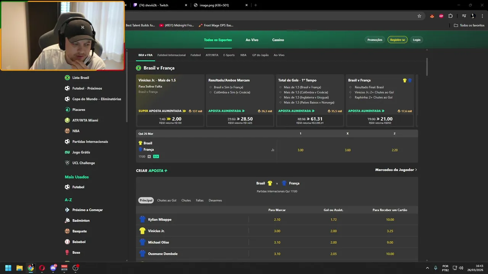The width and height of the screenshot is (488, 274).
Task: Switch to image.png browser tab
Action: point(221,5)
